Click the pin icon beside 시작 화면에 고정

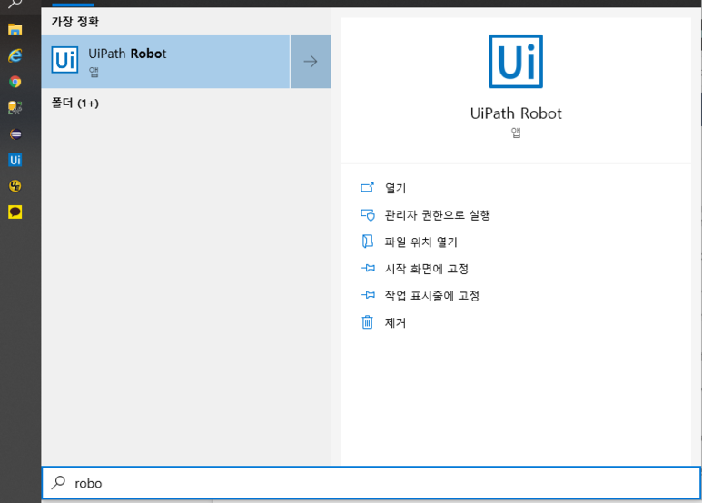point(368,268)
